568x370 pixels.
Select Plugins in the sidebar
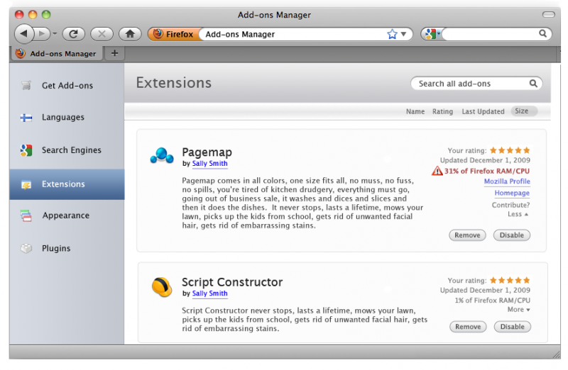point(55,249)
